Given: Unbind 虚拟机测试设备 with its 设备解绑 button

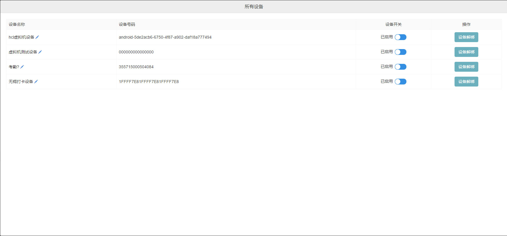Looking at the screenshot, I should (466, 52).
